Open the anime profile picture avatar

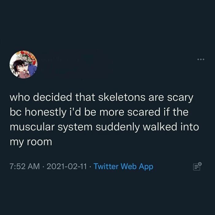[x=24, y=64]
